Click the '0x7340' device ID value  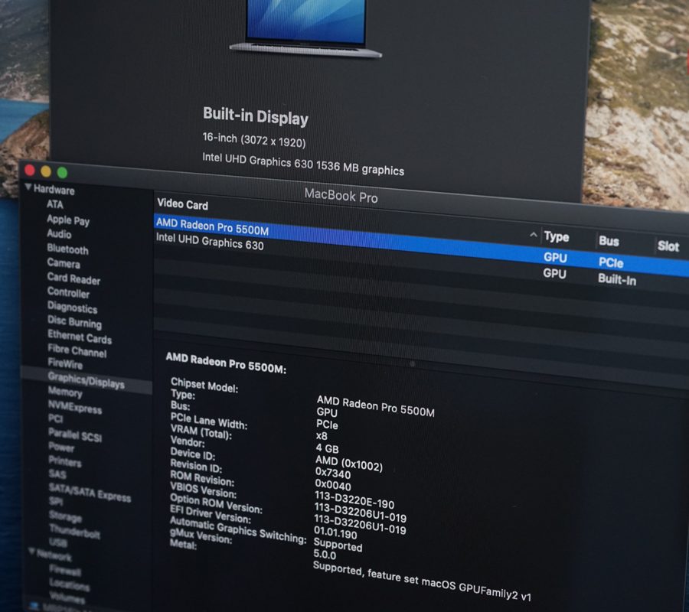(333, 473)
